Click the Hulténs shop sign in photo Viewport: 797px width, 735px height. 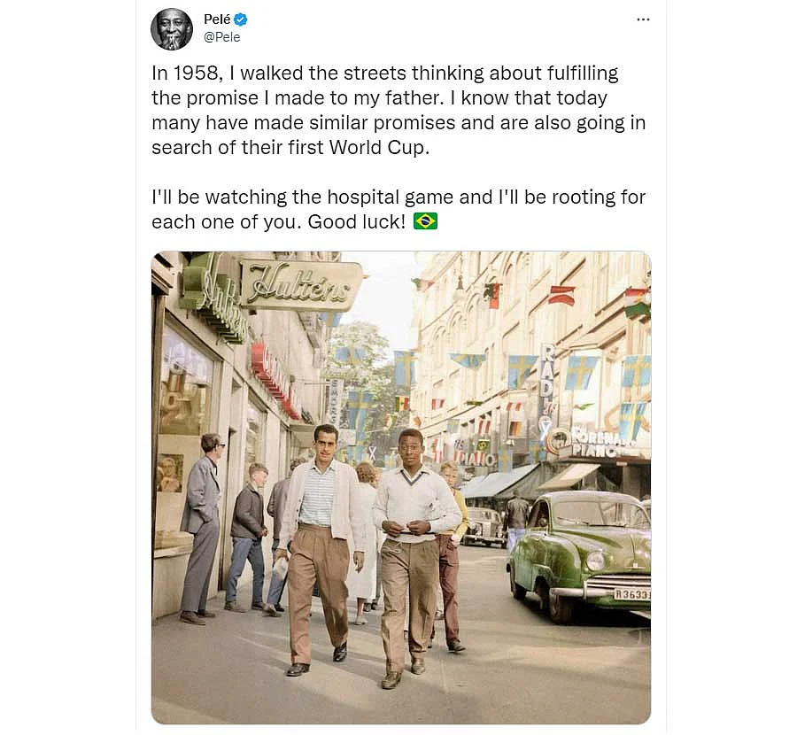click(x=301, y=286)
